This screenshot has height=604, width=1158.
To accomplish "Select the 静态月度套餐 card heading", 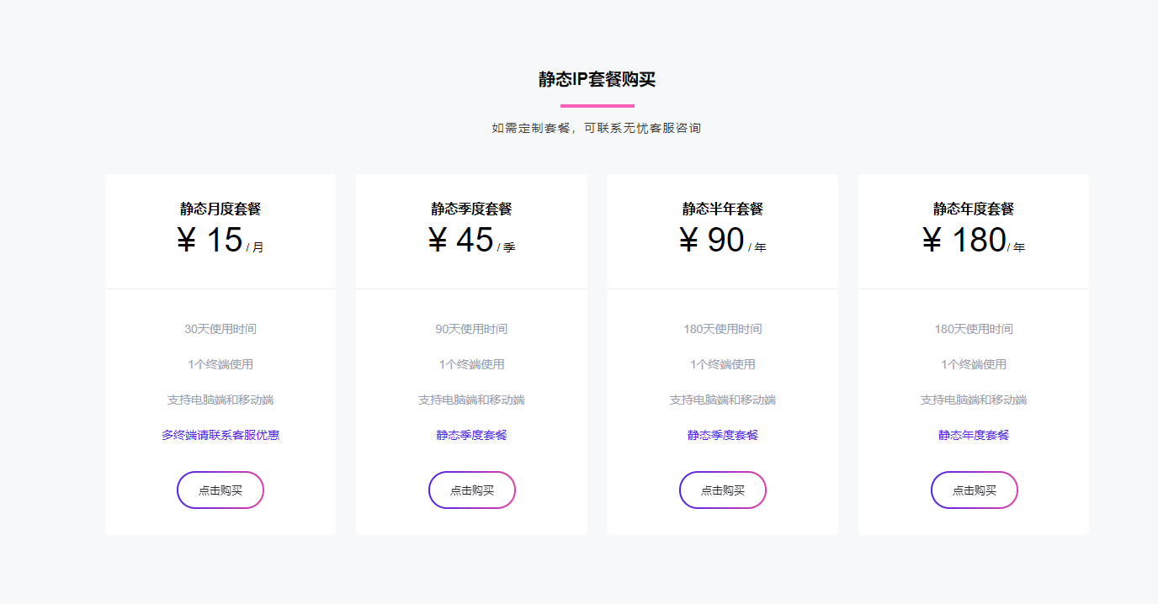I will coord(220,209).
